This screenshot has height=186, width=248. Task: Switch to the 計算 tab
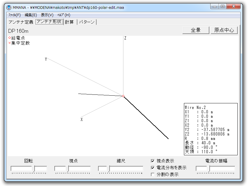tap(70, 22)
